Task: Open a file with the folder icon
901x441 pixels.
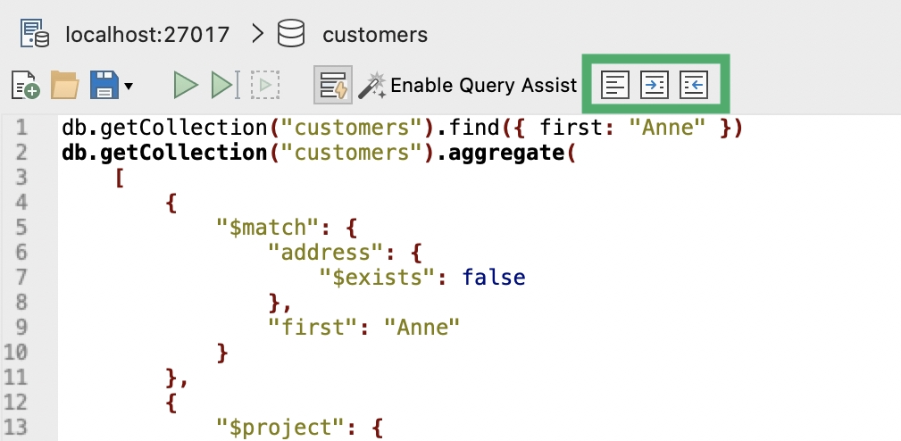Action: click(x=65, y=85)
